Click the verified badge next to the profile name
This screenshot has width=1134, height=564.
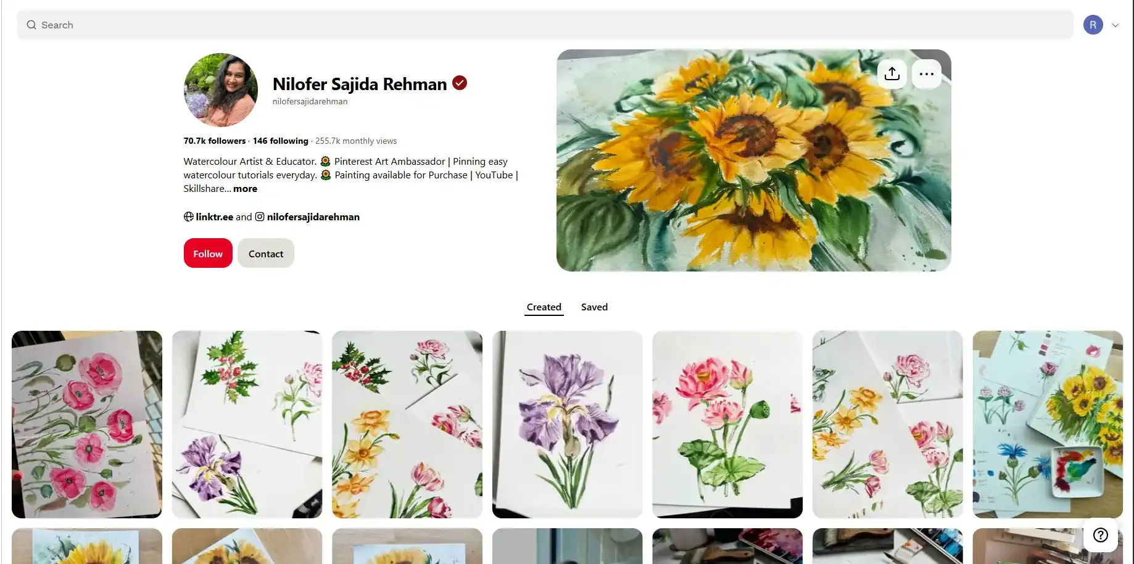tap(459, 82)
